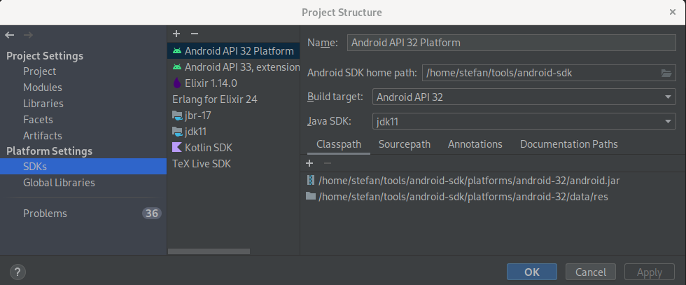This screenshot has height=285, width=686.
Task: Open Global Libraries settings
Action: pyautogui.click(x=59, y=183)
